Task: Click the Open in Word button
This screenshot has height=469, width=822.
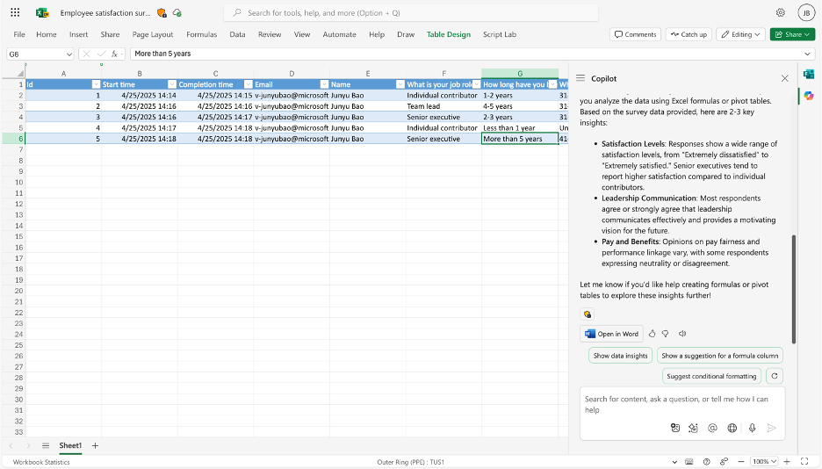Action: pos(612,334)
